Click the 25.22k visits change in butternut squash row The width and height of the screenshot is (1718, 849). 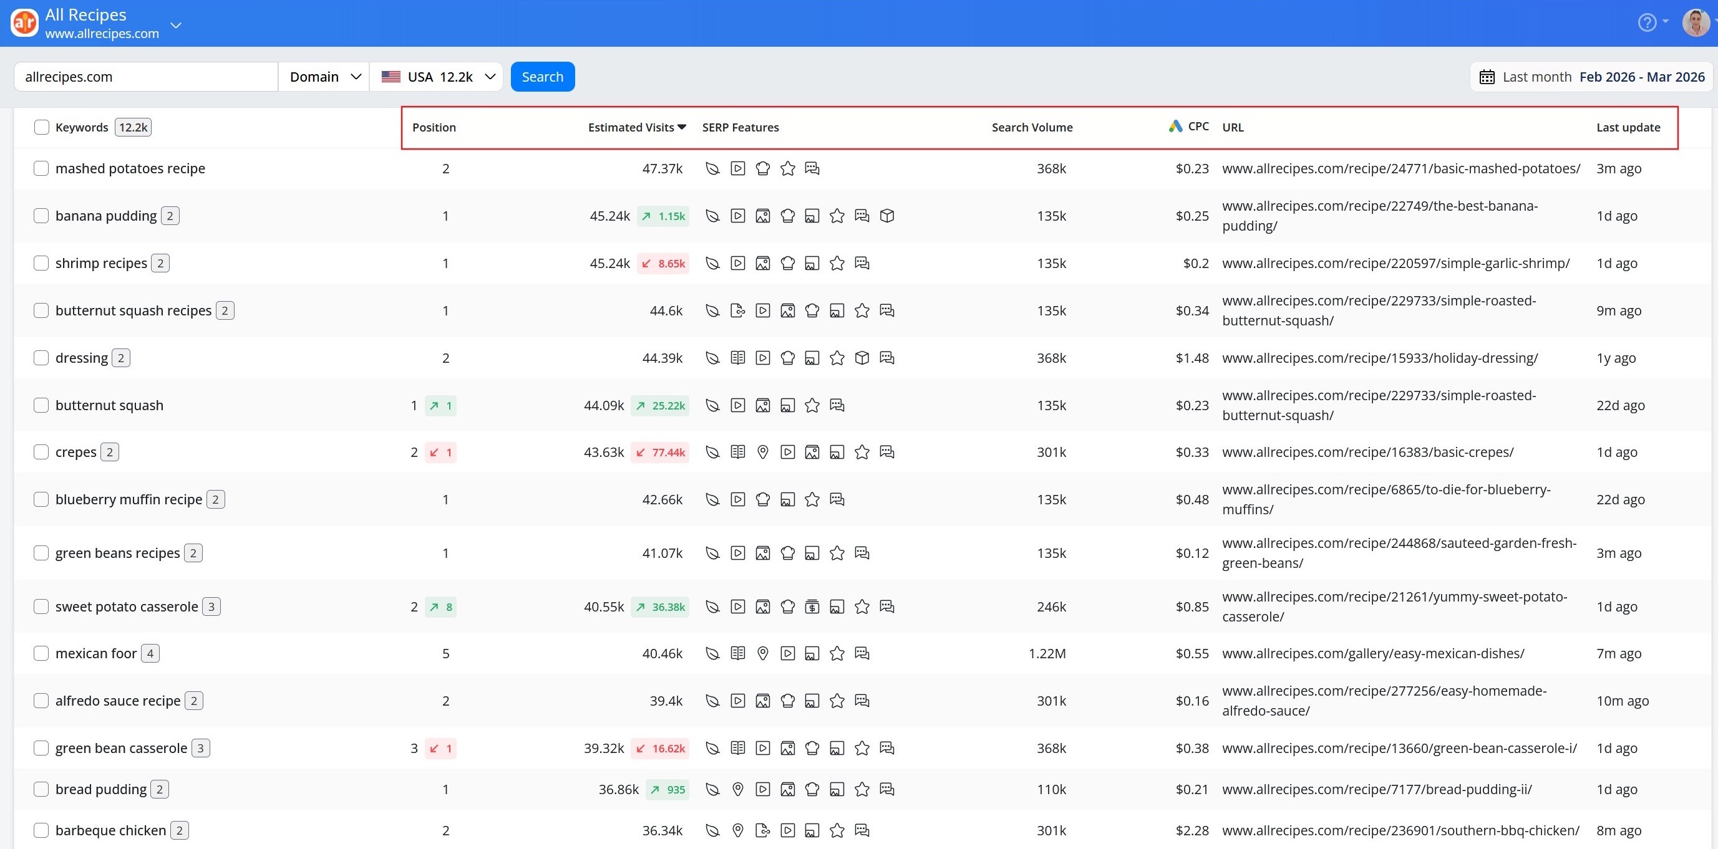[660, 405]
